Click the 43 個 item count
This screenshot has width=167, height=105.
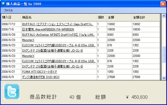pos(75,97)
